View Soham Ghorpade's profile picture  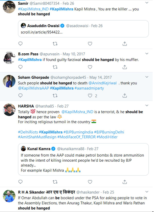point(9,81)
